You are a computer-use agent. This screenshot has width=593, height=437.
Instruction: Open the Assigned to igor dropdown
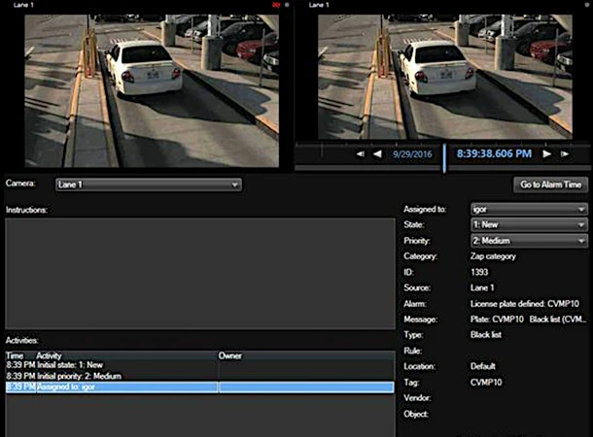[x=529, y=209]
